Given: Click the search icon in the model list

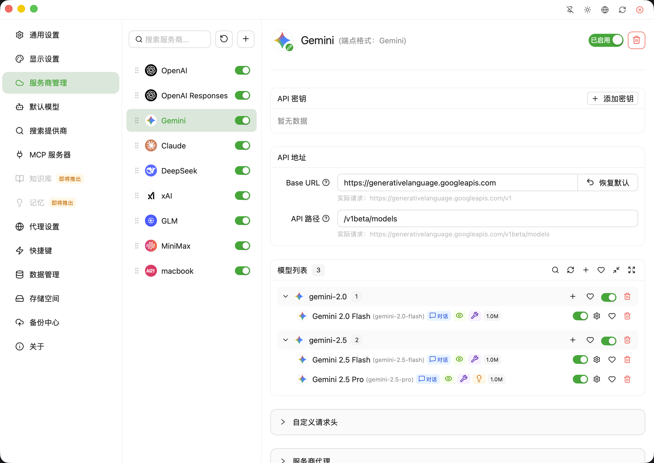Looking at the screenshot, I should [555, 270].
